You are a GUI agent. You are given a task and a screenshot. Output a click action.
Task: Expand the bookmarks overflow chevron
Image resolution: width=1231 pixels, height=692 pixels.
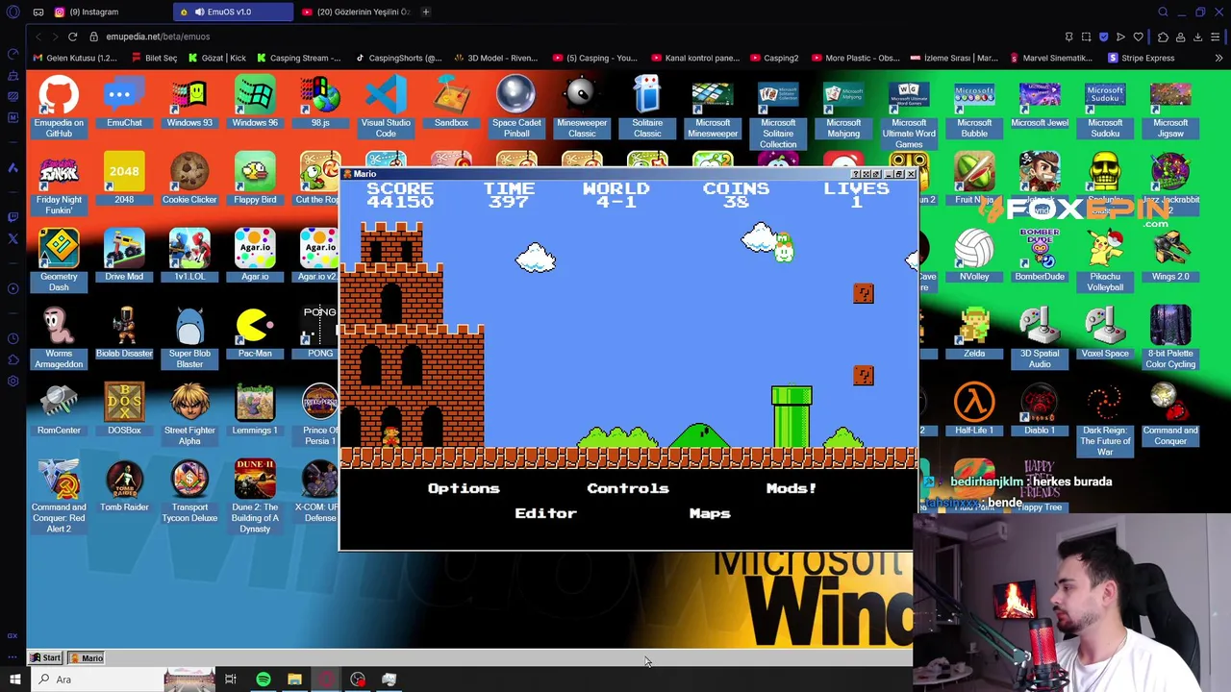click(x=1218, y=58)
